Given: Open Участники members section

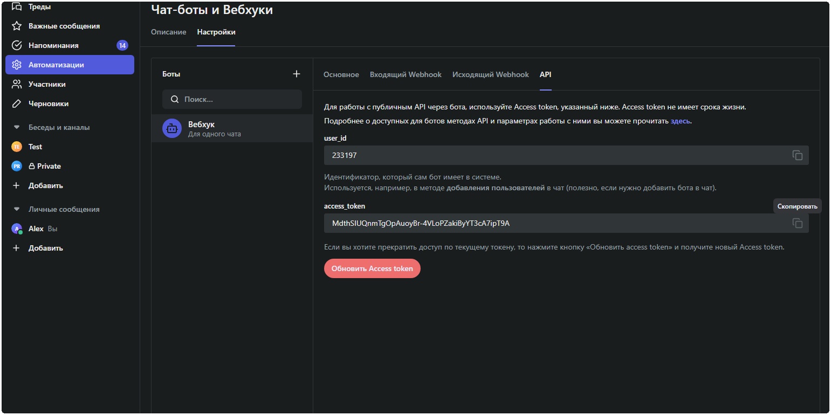Looking at the screenshot, I should 47,84.
